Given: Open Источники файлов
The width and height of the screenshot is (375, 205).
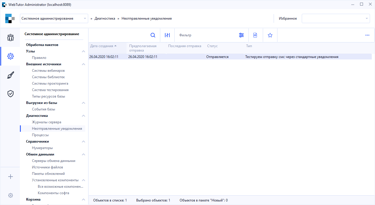Looking at the screenshot, I should pos(47,167).
